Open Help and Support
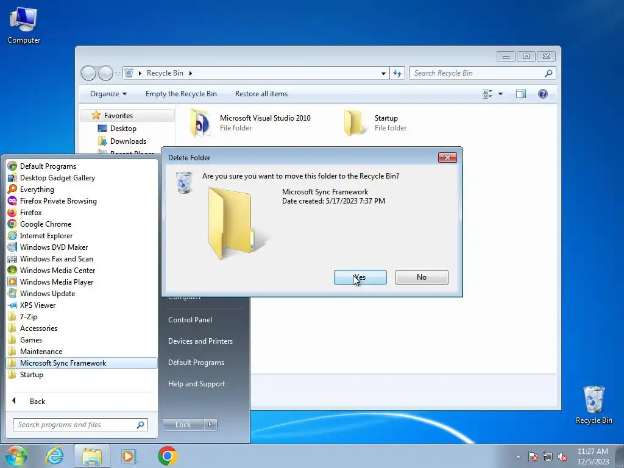Screen dimensions: 624x468 [x=197, y=384]
